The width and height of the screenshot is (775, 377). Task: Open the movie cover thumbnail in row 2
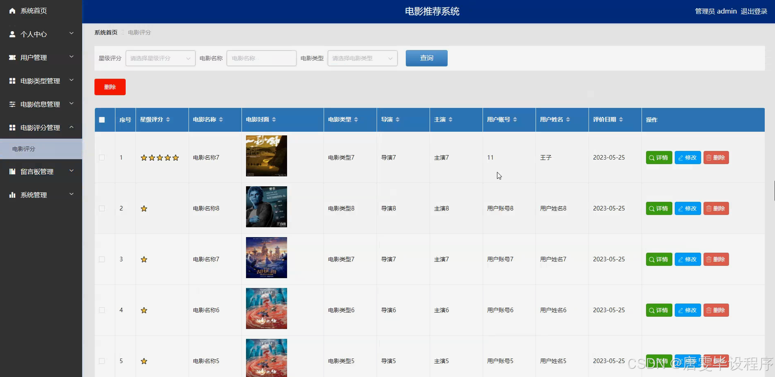coord(267,207)
